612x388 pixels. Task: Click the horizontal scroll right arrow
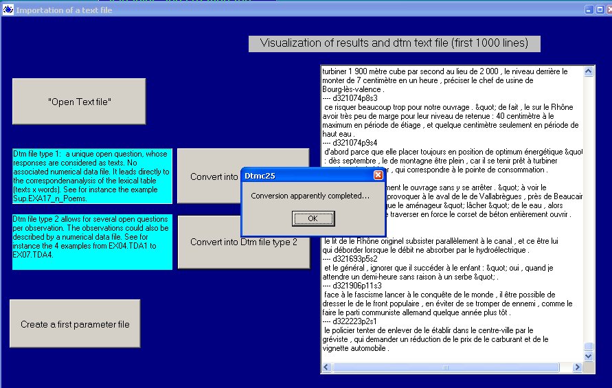pos(577,367)
